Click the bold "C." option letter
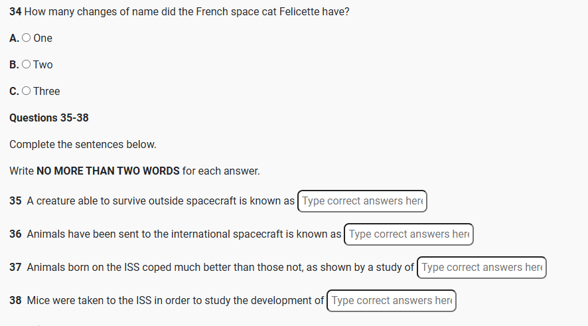 coord(14,92)
